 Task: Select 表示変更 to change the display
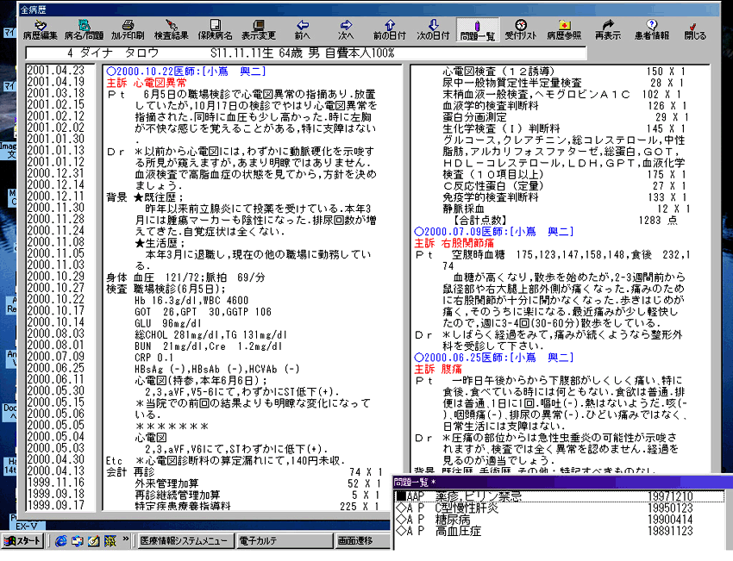coord(259,30)
